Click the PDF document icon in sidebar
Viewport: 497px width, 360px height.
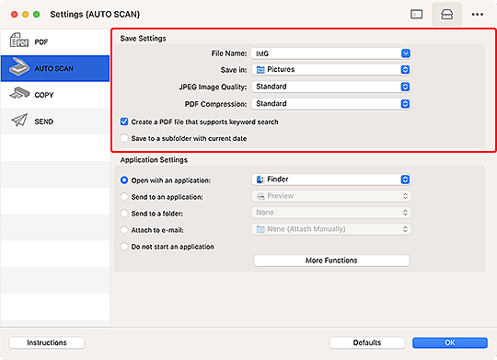point(19,41)
